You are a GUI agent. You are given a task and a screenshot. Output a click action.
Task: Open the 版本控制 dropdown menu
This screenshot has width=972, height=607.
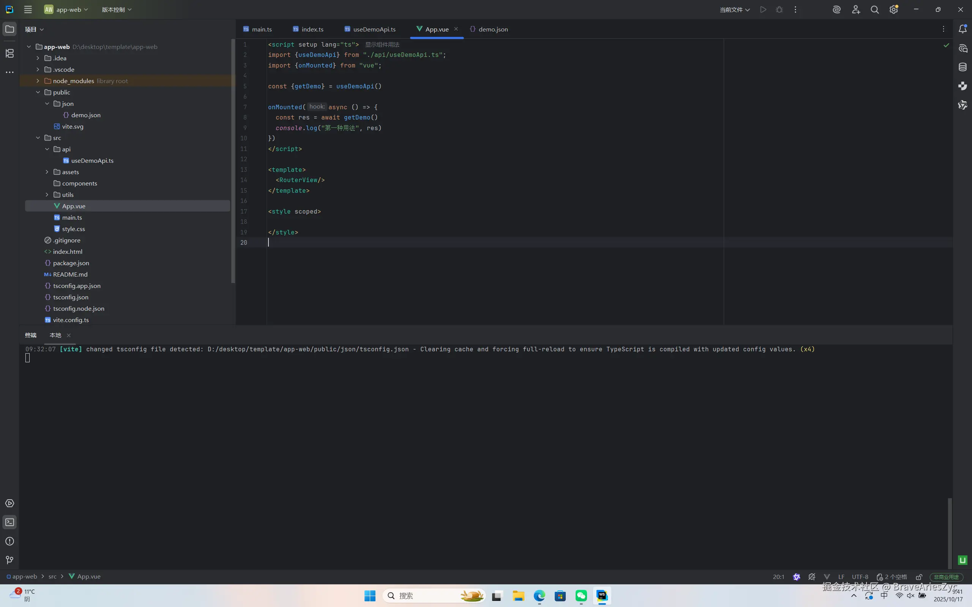click(x=117, y=9)
